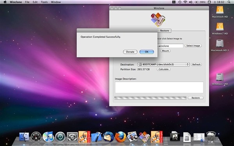The height and width of the screenshot is (146, 234).
Task: Click the source image path field
Action: tap(170, 46)
